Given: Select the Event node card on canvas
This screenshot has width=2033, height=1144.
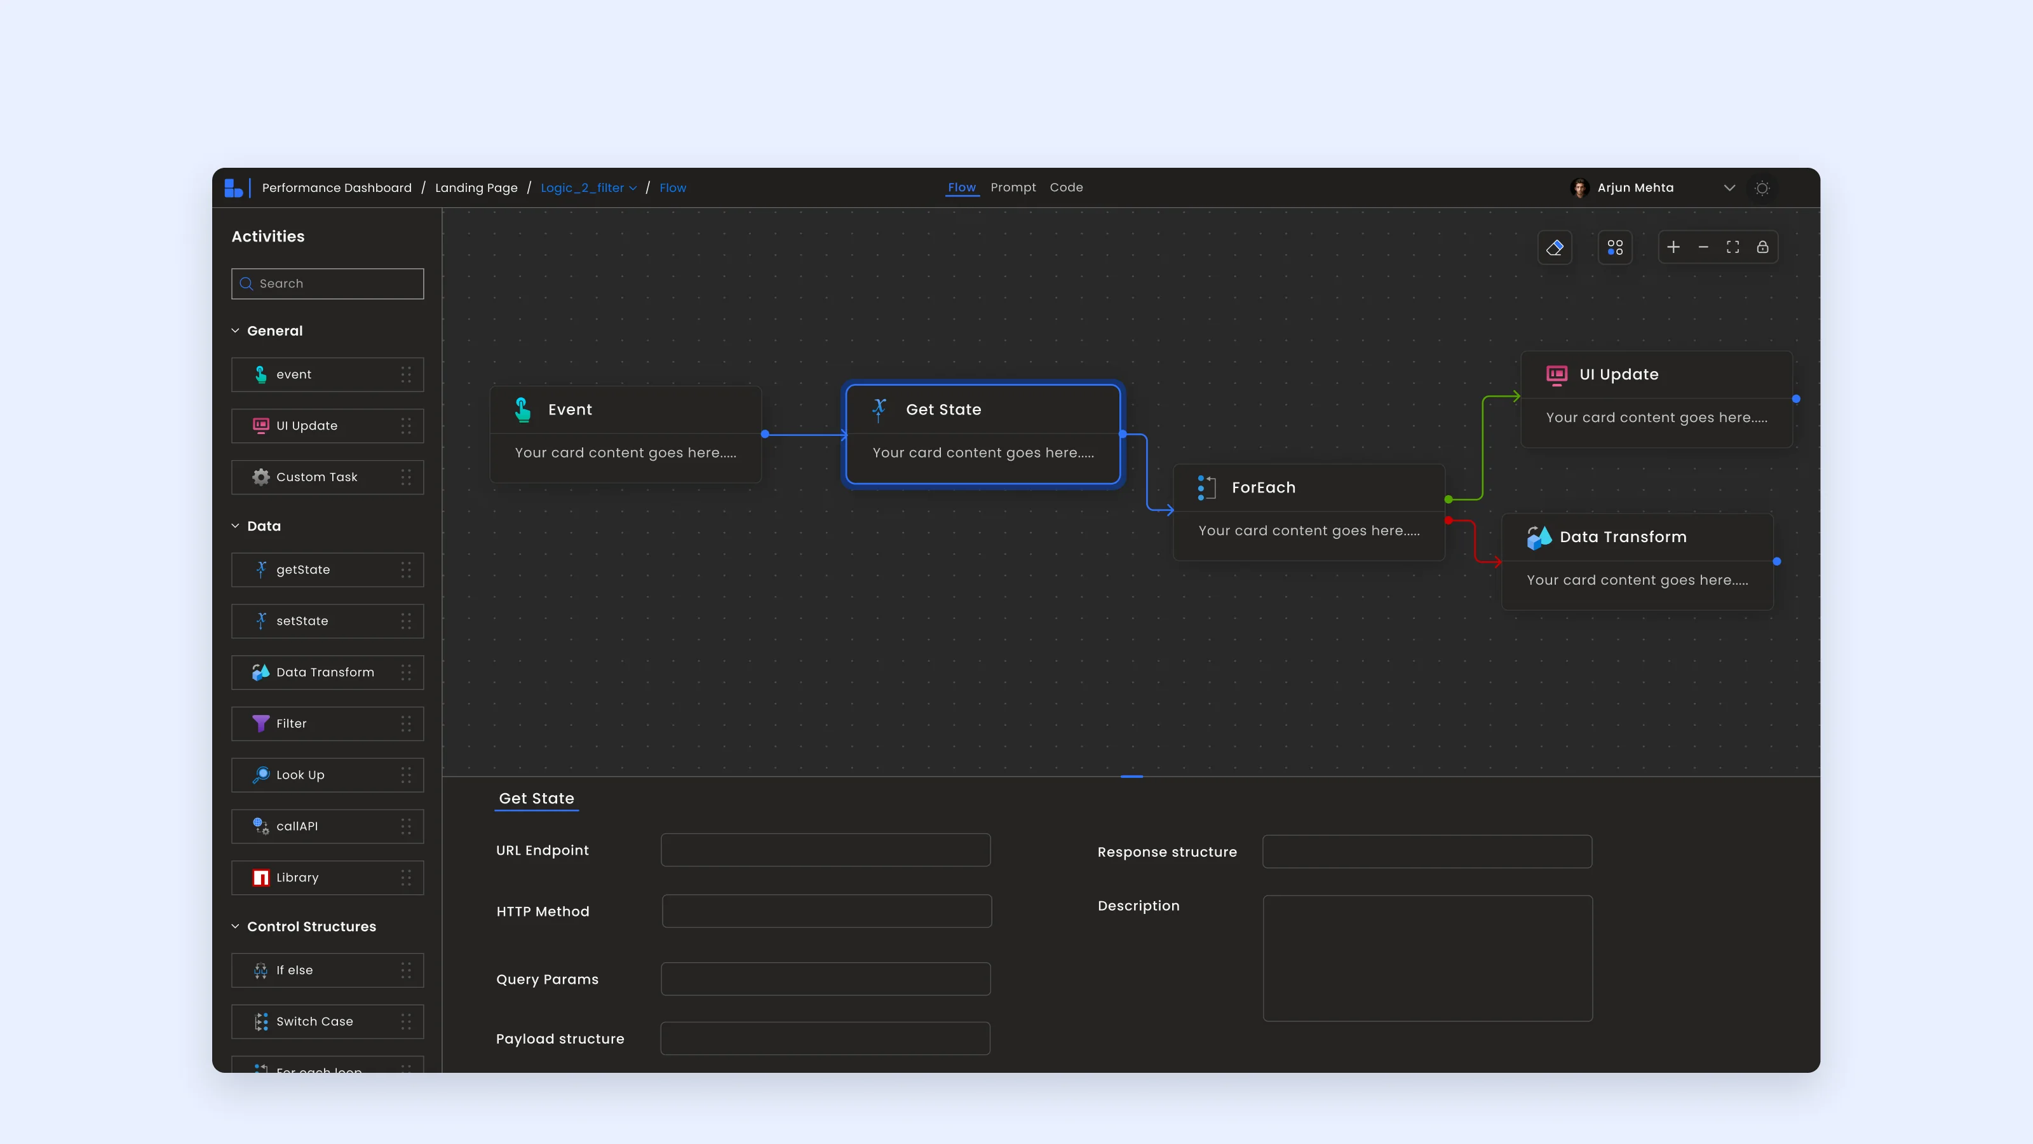Looking at the screenshot, I should (625, 434).
